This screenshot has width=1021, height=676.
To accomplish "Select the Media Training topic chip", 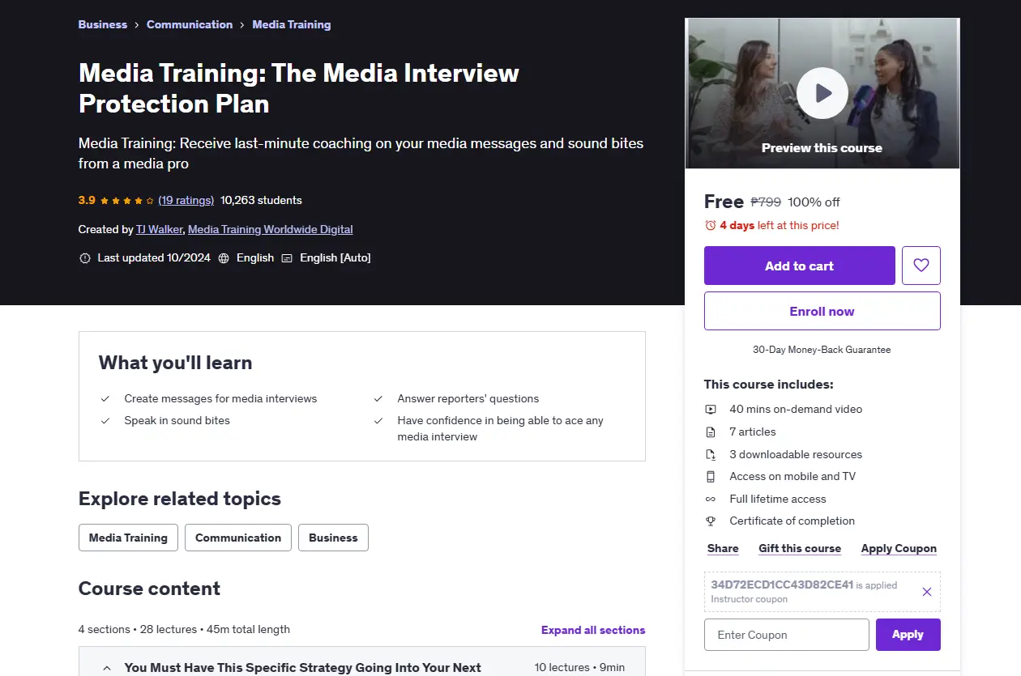I will 128,538.
